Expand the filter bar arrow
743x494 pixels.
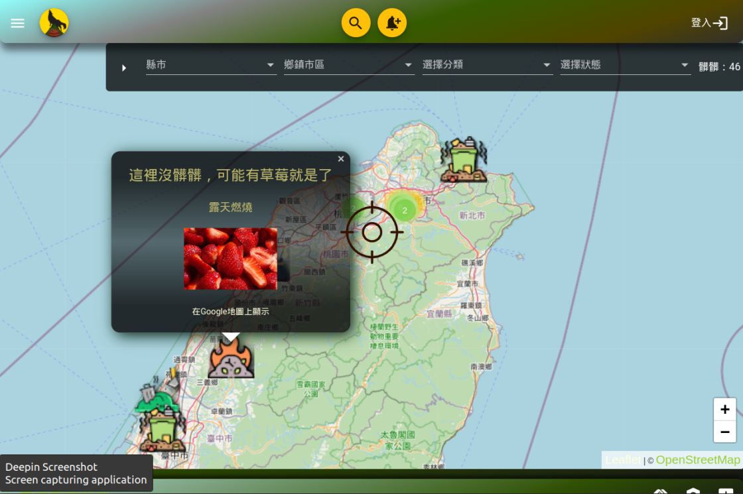point(124,68)
